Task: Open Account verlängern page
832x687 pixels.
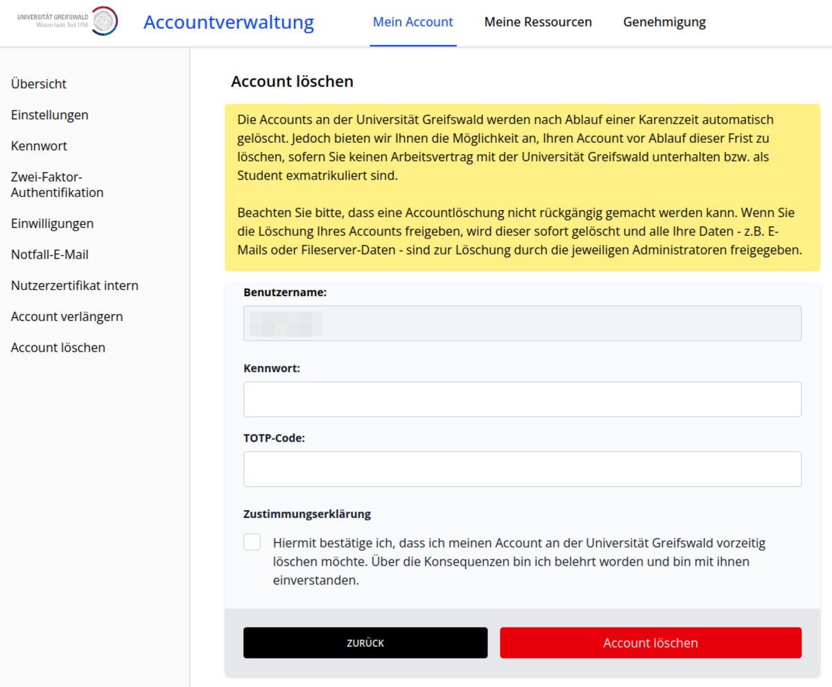Action: (67, 317)
